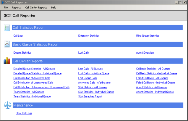Viewport: 188px width, 121px height.
Task: Click the Call Statistics Report list icon
Action: [x=7, y=28]
